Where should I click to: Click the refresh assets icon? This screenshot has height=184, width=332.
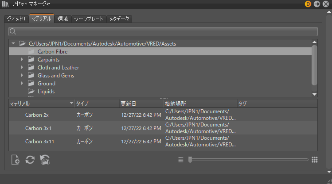(x=30, y=160)
